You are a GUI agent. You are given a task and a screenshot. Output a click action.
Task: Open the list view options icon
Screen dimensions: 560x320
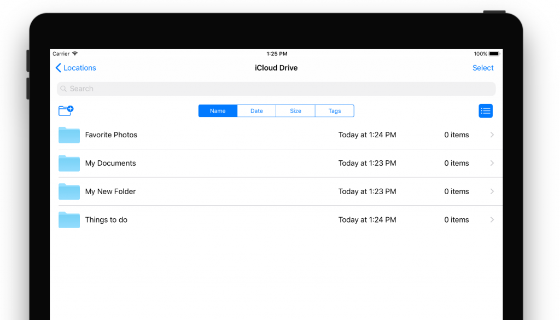[x=486, y=110]
